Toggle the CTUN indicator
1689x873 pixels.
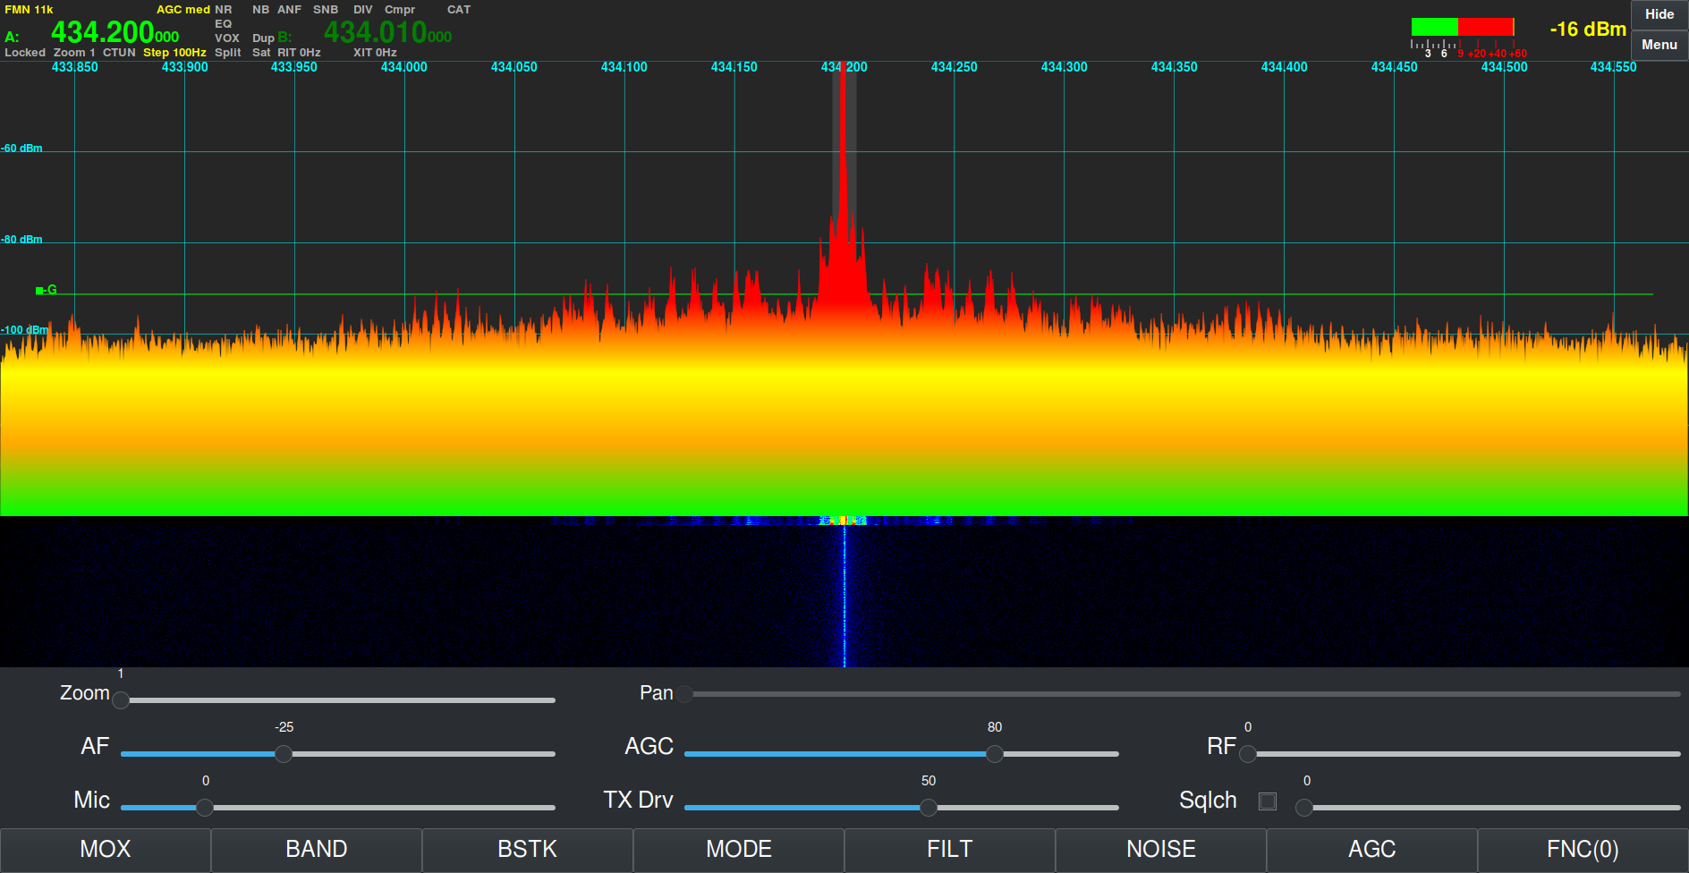tap(119, 53)
